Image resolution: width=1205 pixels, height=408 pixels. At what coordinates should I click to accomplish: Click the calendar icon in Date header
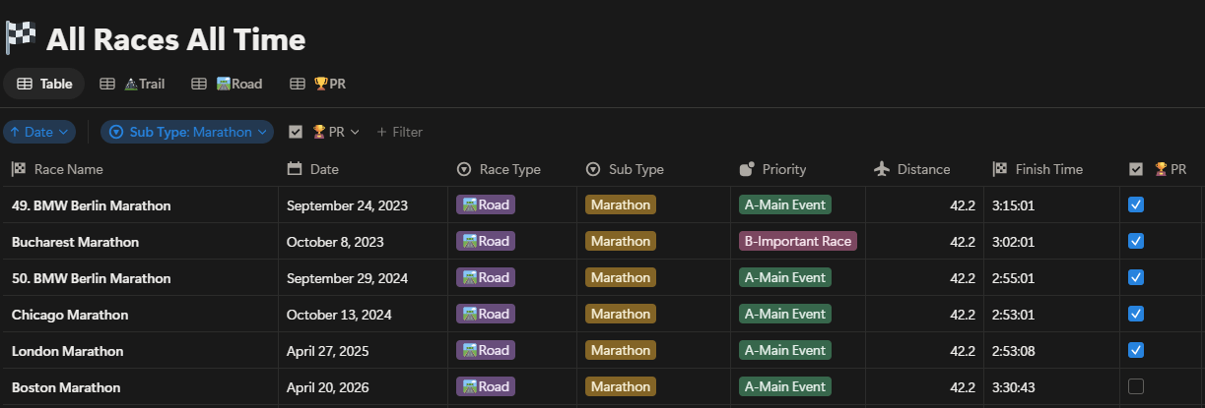click(294, 169)
